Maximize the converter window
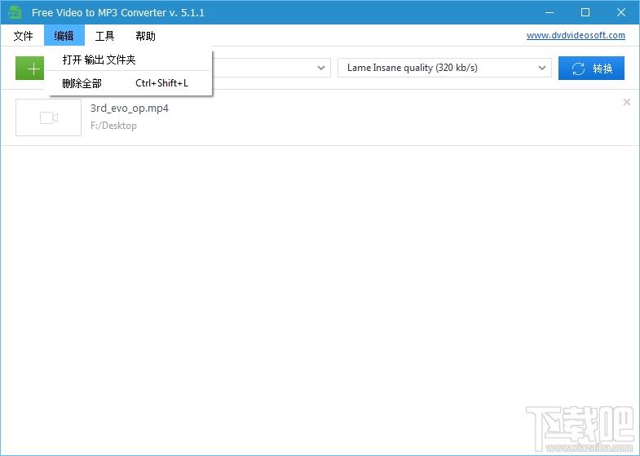The height and width of the screenshot is (456, 640). click(x=585, y=12)
